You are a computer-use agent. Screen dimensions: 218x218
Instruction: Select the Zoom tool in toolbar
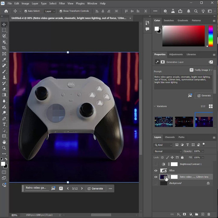click(4, 148)
